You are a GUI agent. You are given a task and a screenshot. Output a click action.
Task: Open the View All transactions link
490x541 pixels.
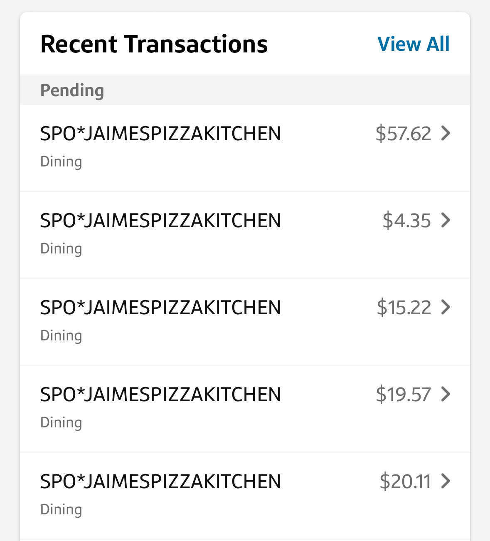(x=413, y=44)
